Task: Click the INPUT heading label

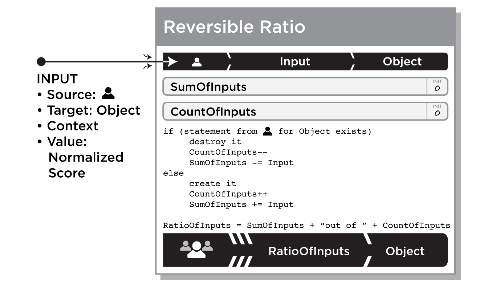Action: (x=57, y=78)
